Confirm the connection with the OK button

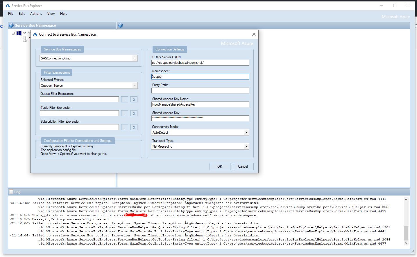tap(220, 166)
